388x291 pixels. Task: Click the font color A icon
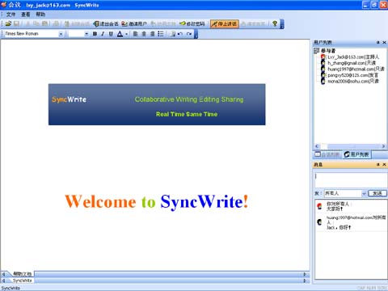point(120,34)
